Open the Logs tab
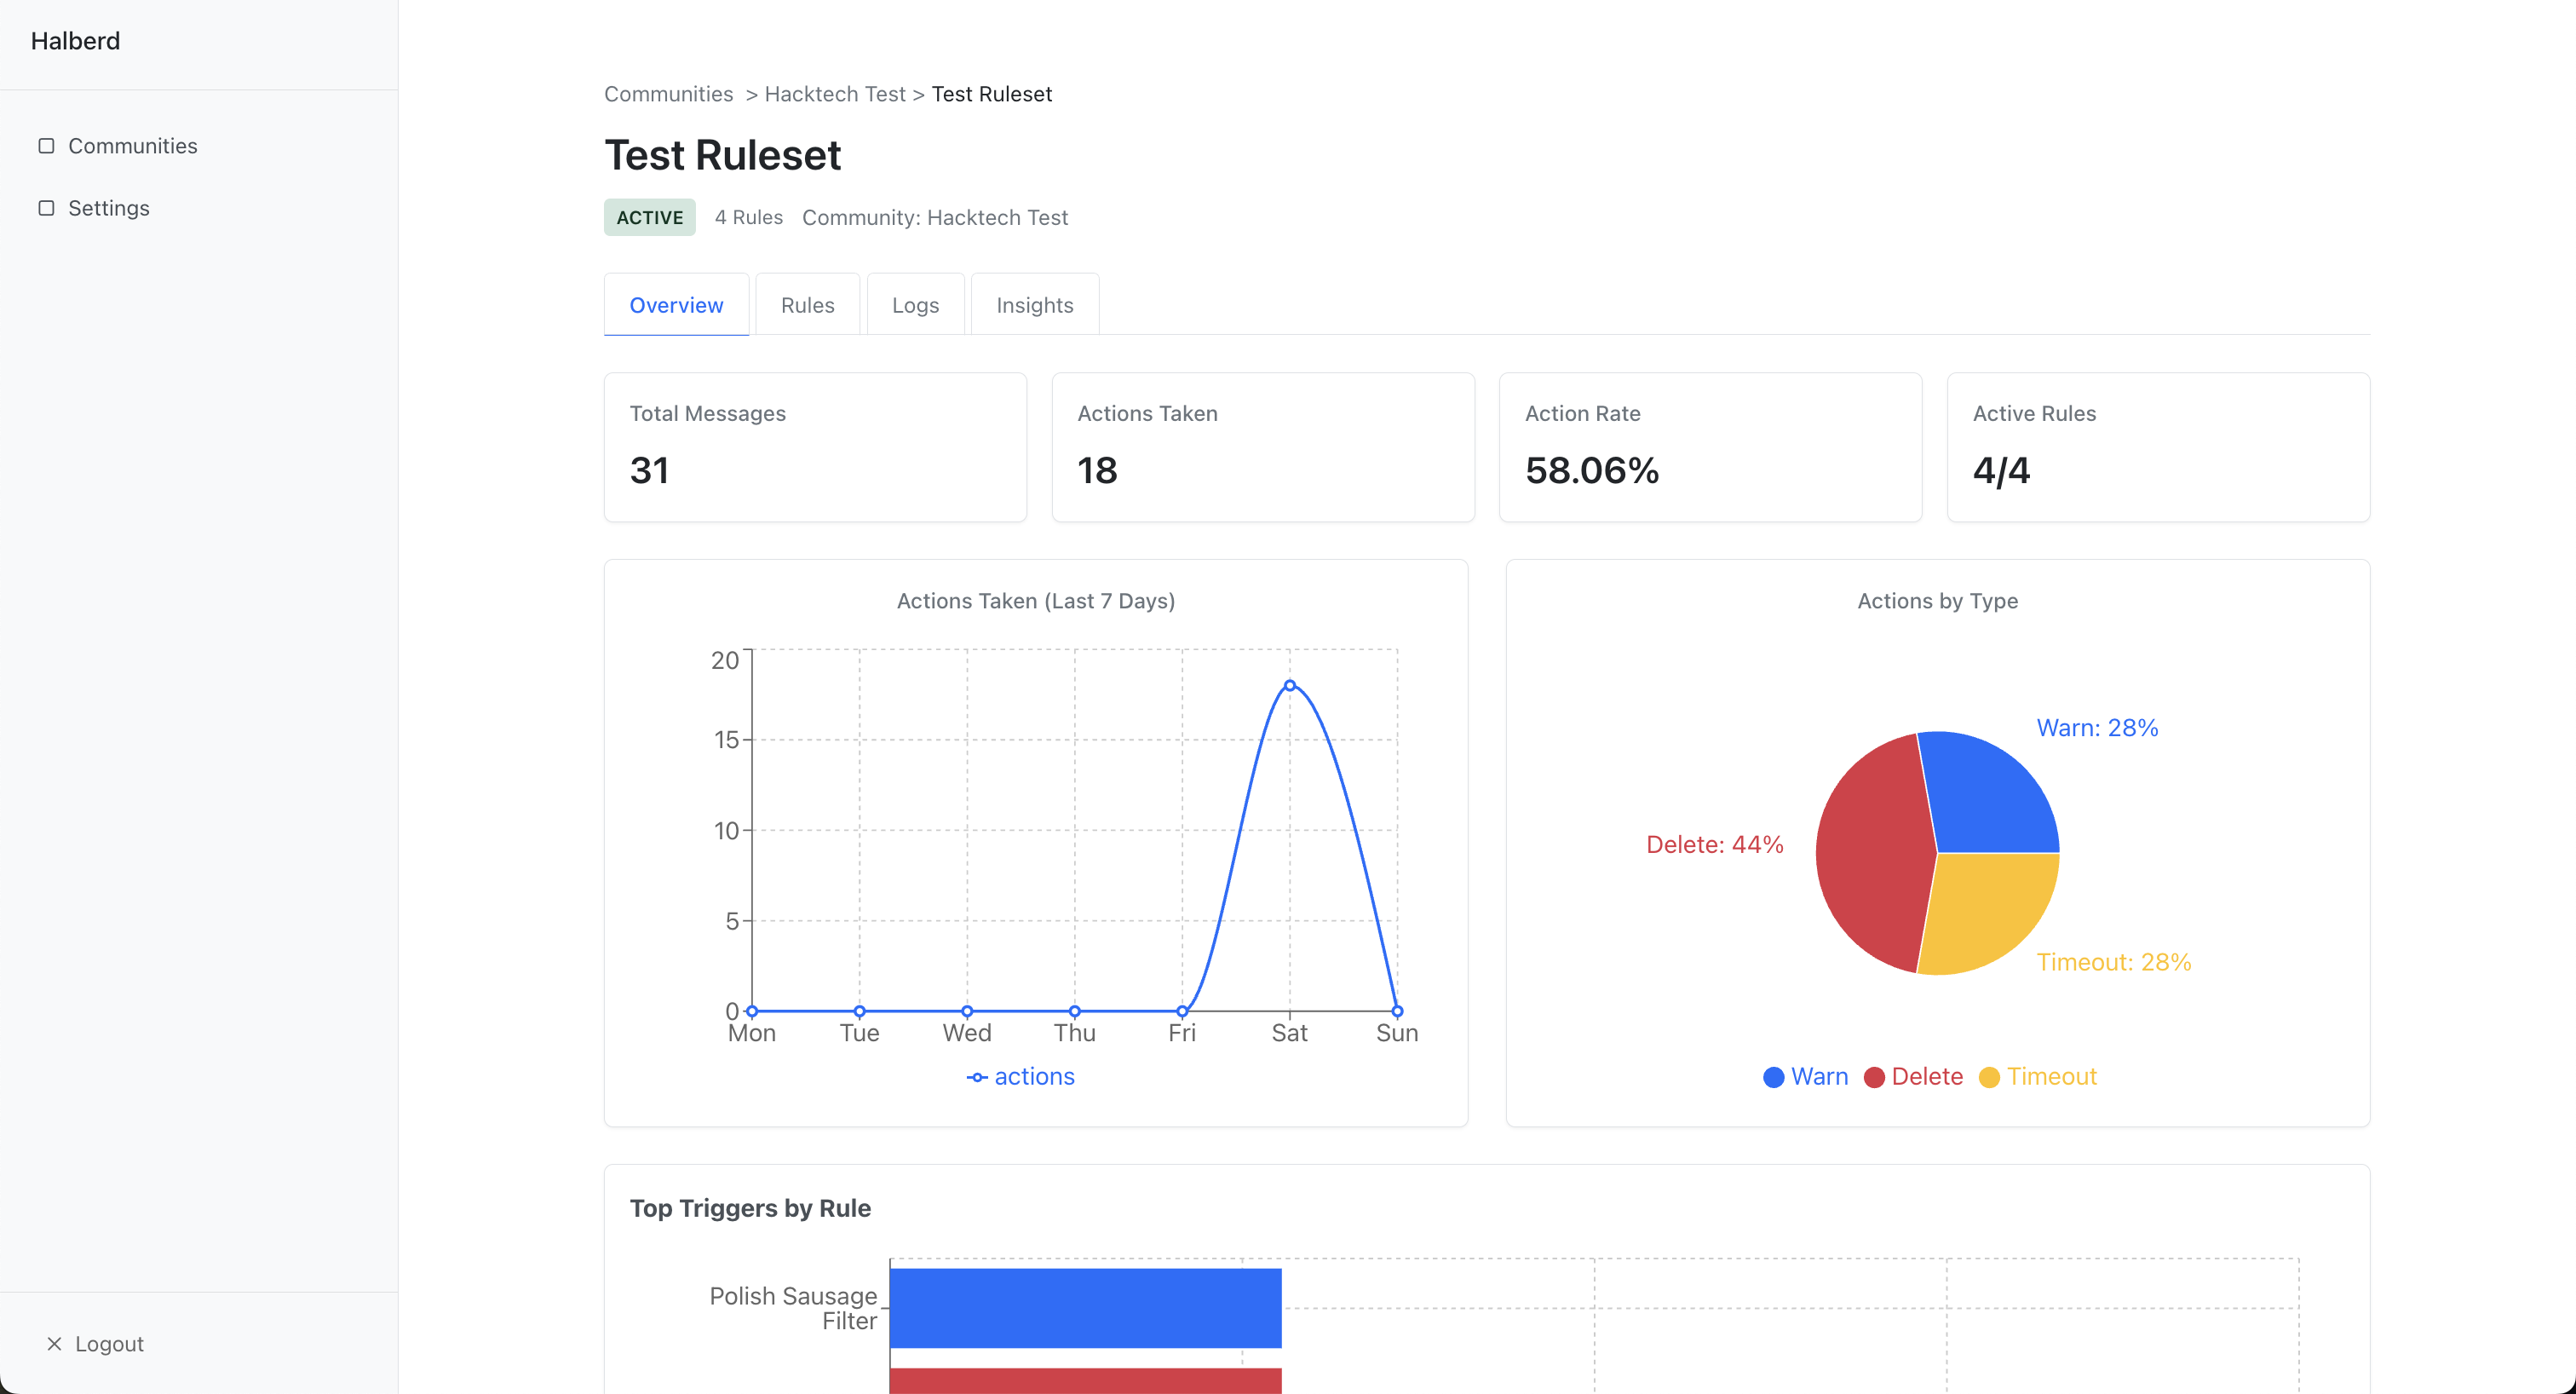Screen dimensions: 2576x1394 tap(915, 305)
